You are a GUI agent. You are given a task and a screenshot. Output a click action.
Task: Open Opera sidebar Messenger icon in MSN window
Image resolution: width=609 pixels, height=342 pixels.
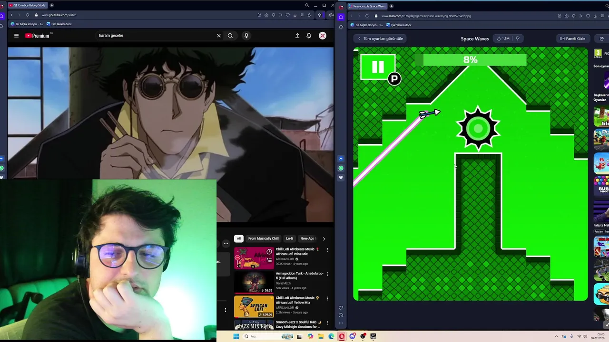(341, 159)
